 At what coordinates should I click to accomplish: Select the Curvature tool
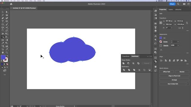pos(7,18)
